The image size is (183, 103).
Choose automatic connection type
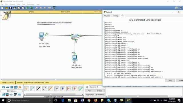pos(27,89)
